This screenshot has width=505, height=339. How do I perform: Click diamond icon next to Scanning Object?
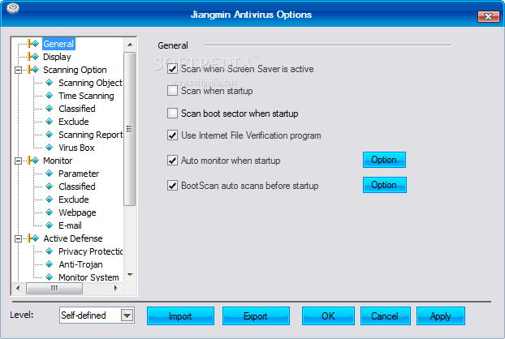click(49, 83)
